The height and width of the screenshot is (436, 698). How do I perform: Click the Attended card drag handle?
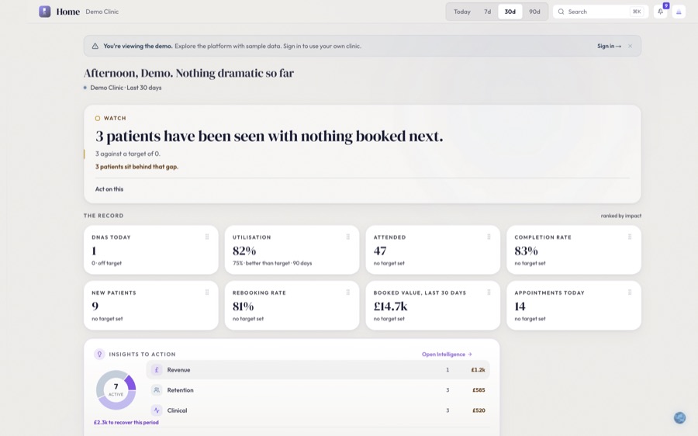click(489, 237)
